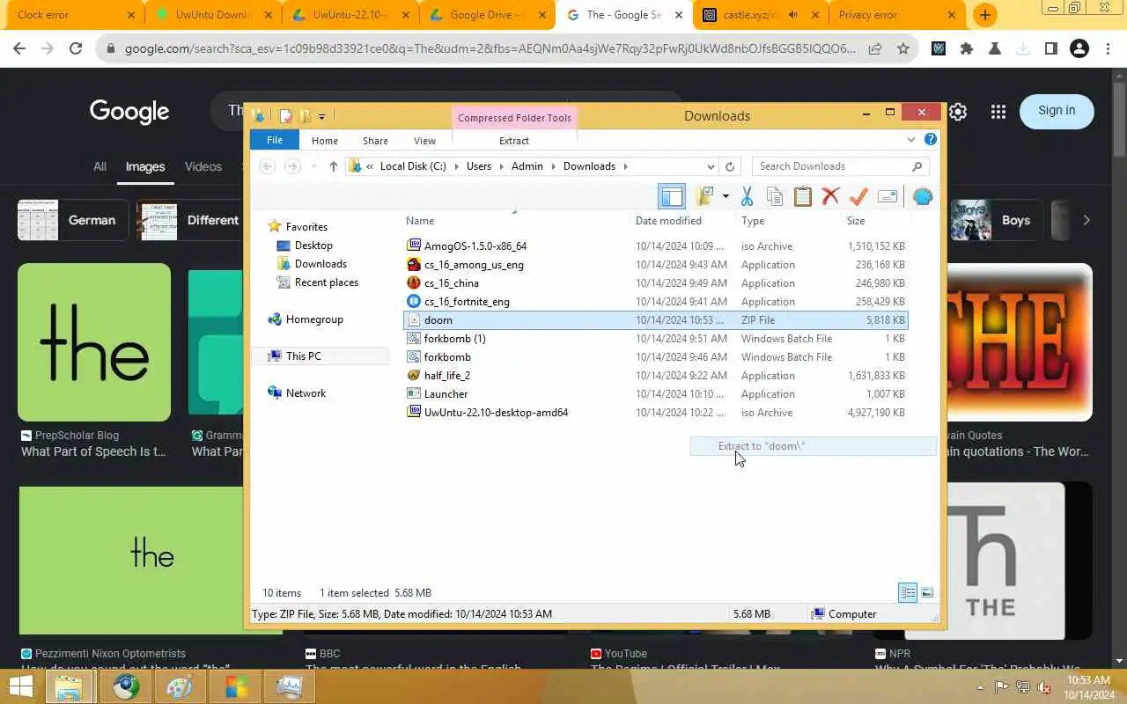
Task: Open Google apps grid icon
Action: tap(998, 112)
